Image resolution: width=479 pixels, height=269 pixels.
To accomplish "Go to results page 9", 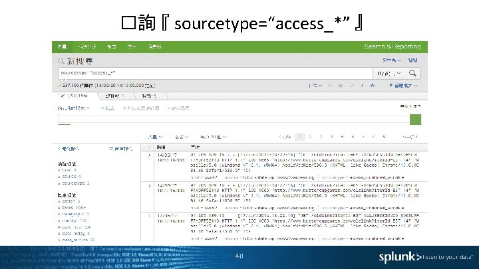I will [x=385, y=137].
